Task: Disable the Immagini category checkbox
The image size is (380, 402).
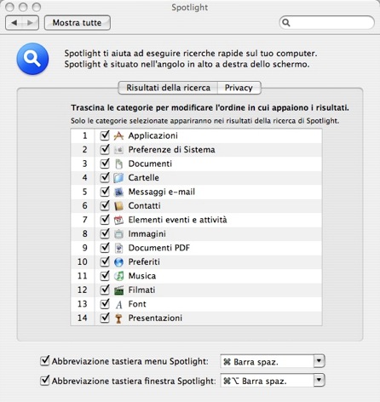Action: 105,233
